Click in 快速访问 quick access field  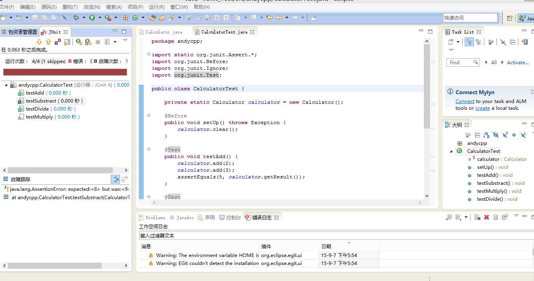[x=470, y=18]
